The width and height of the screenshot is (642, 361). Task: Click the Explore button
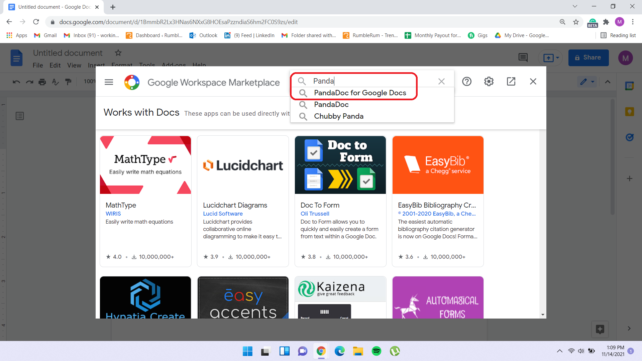point(600,329)
